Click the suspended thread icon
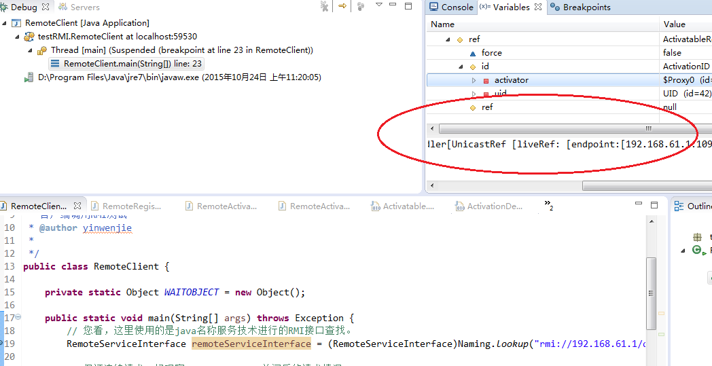This screenshot has width=712, height=366. point(42,50)
